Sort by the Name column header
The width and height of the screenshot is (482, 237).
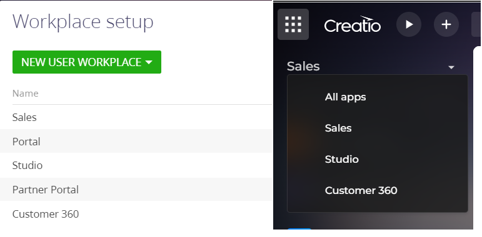tap(25, 93)
